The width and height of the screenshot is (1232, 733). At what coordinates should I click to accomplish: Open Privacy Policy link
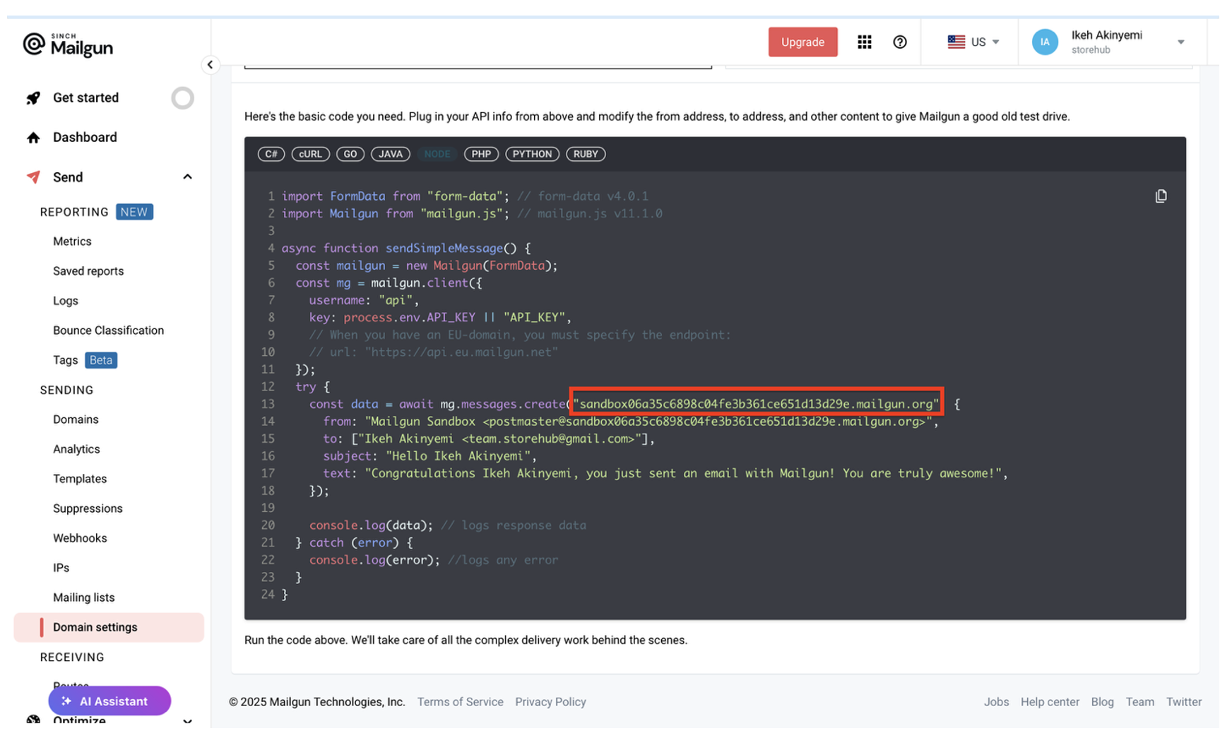click(550, 702)
